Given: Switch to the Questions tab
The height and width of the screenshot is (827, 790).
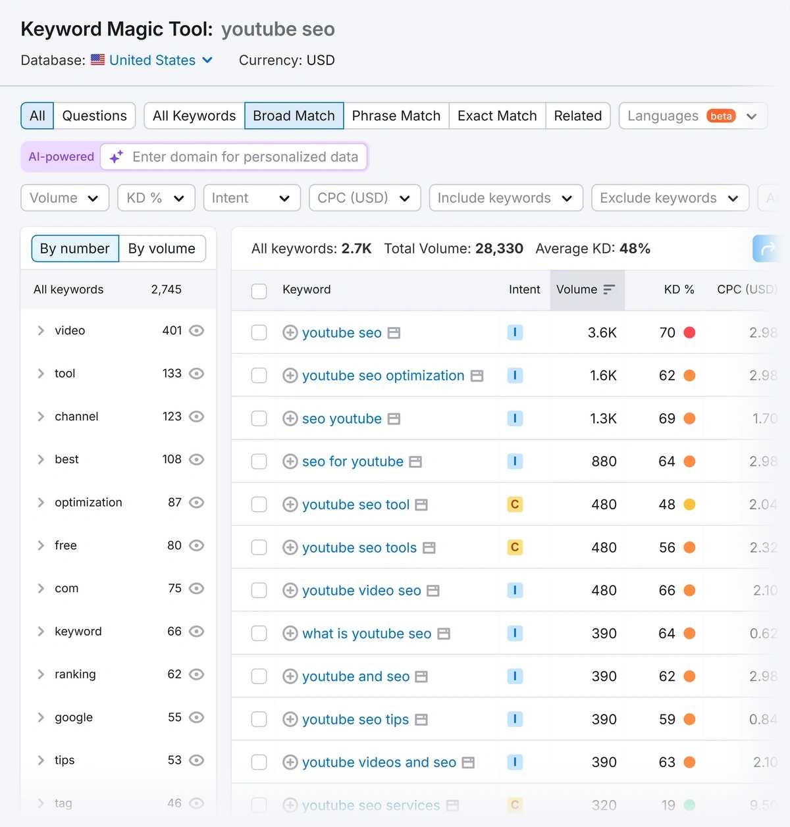Looking at the screenshot, I should [94, 116].
